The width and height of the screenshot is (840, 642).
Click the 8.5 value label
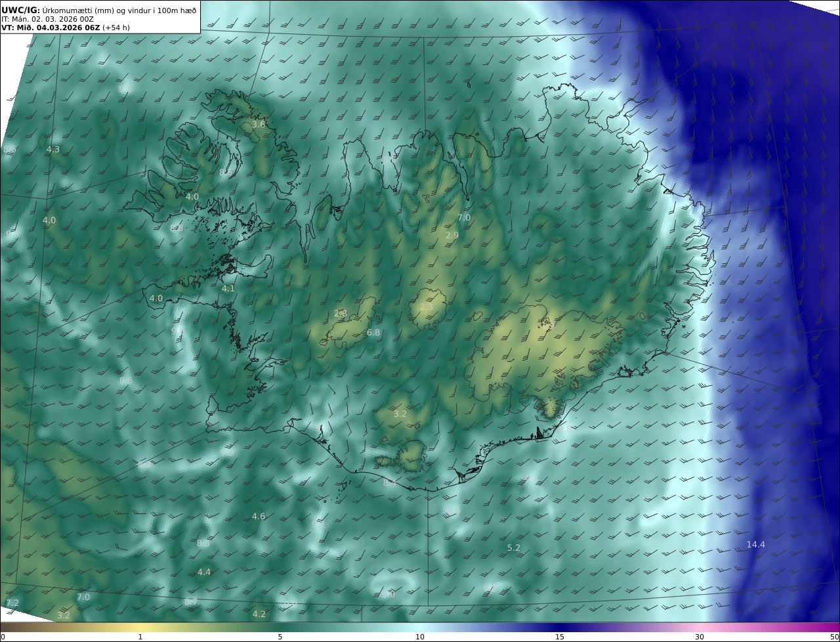click(x=203, y=543)
